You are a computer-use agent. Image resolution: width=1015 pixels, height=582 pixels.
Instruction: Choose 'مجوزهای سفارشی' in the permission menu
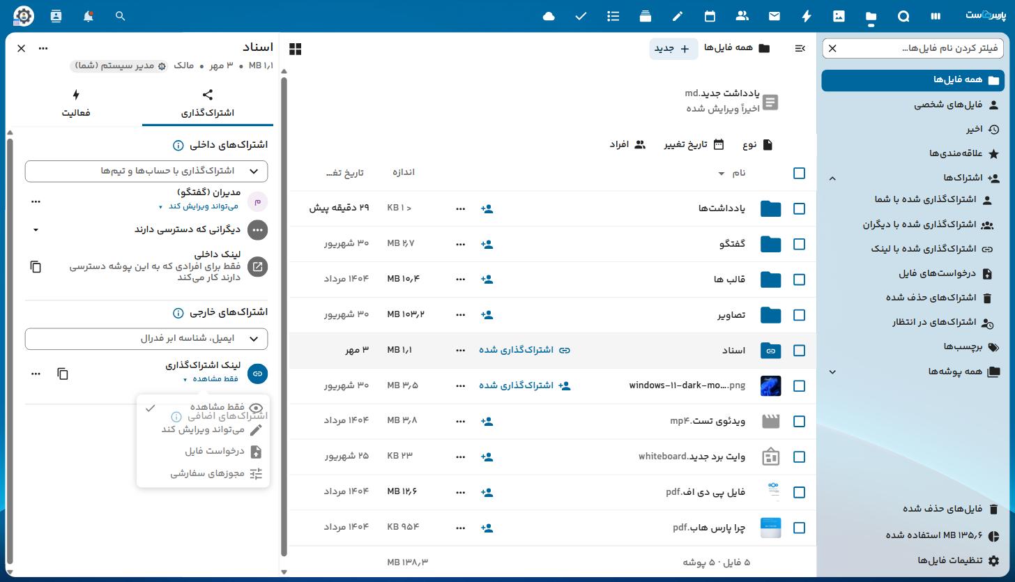[x=203, y=473]
